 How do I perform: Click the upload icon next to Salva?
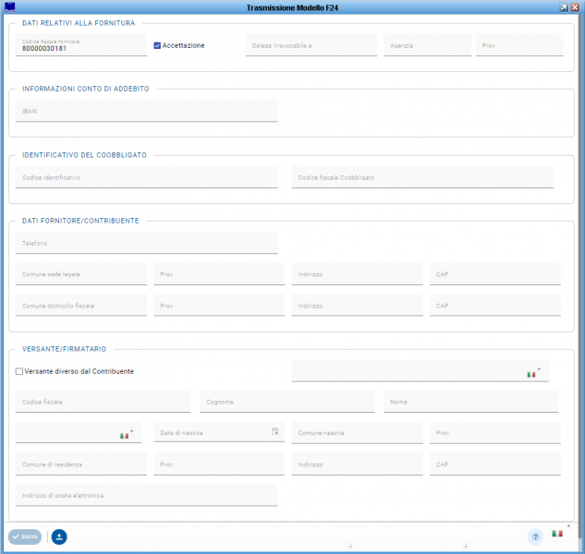(59, 536)
